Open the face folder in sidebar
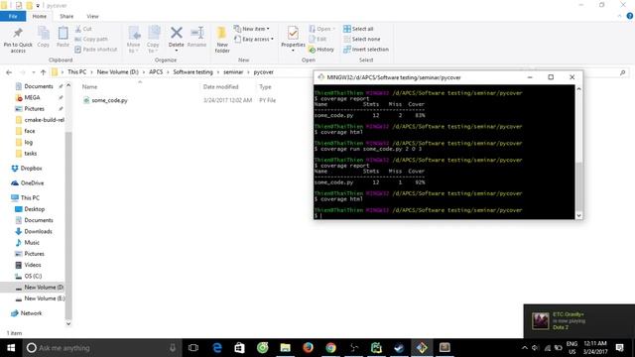635x357 pixels. pos(29,131)
